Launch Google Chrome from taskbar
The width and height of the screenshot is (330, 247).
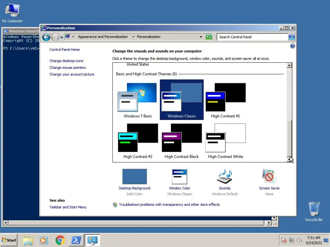click(x=60, y=240)
